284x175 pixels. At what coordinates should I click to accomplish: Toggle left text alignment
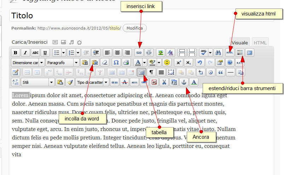[108, 53]
